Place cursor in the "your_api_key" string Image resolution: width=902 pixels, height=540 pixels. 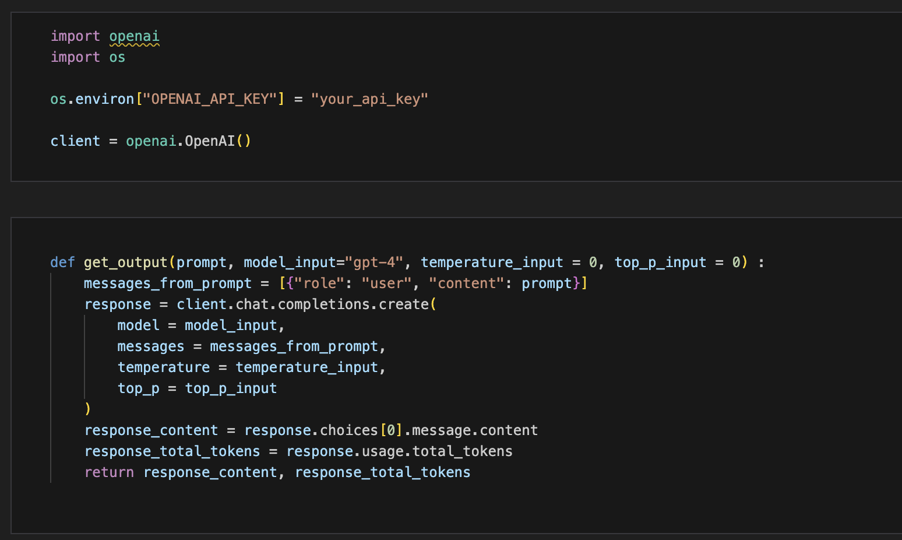click(x=369, y=99)
